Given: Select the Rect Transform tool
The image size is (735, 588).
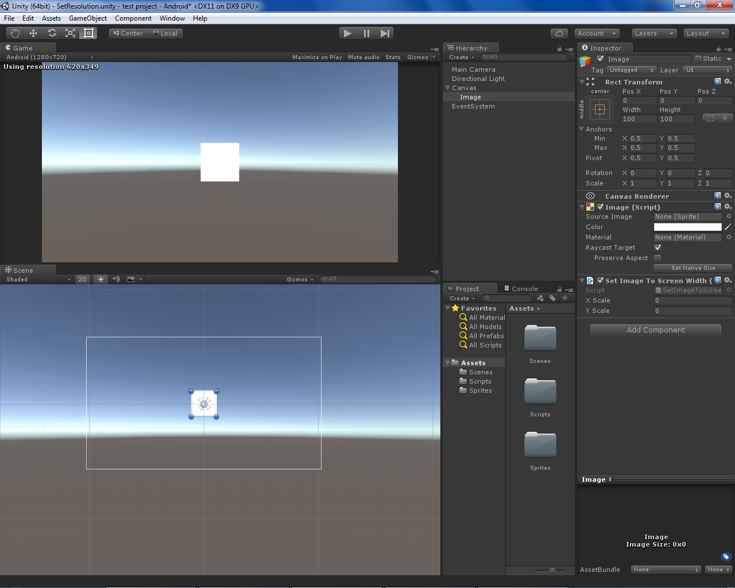Looking at the screenshot, I should tap(88, 33).
